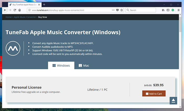Switch to the Windows version tab
Viewport: 184px width, 111px height.
[x=61, y=65]
